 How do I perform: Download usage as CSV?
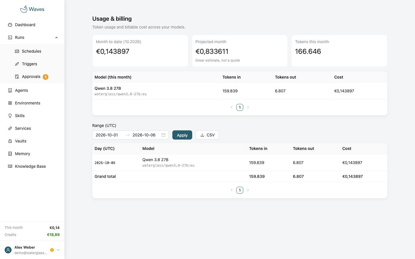click(x=207, y=135)
